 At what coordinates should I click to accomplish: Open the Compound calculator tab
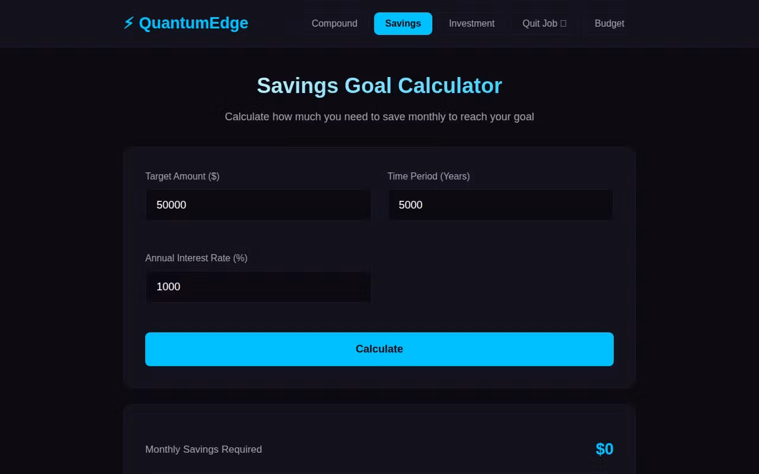click(334, 24)
